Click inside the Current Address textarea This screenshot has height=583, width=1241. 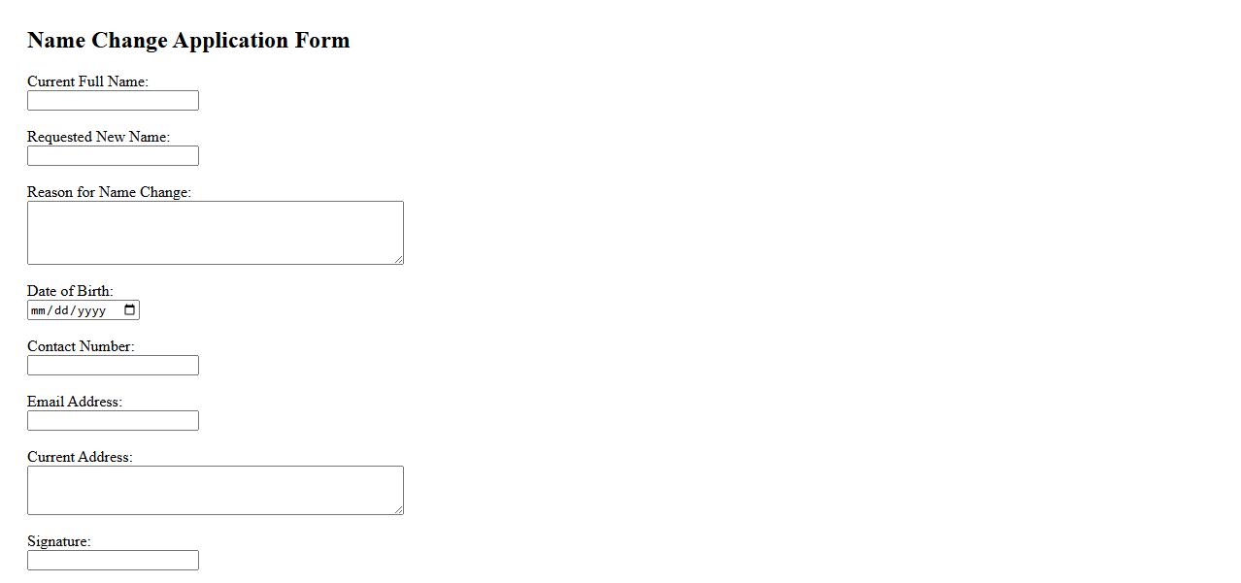click(215, 490)
